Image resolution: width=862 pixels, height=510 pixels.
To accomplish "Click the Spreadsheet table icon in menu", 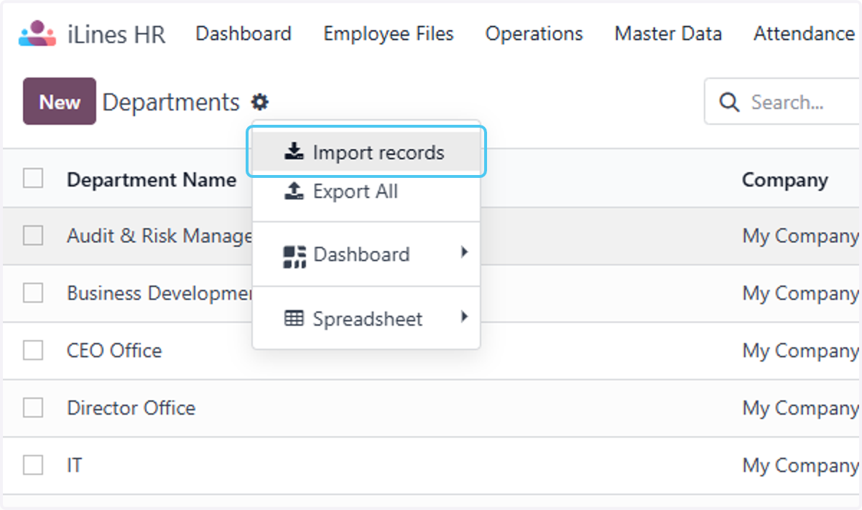I will click(294, 318).
